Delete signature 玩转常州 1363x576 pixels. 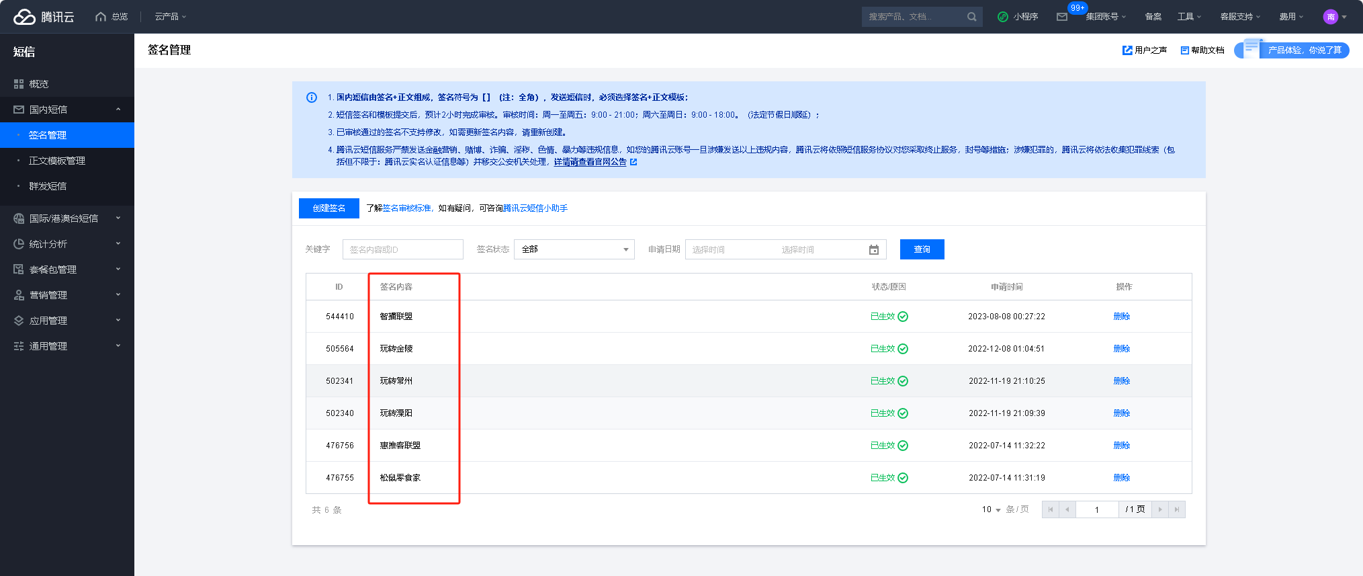pos(1122,381)
